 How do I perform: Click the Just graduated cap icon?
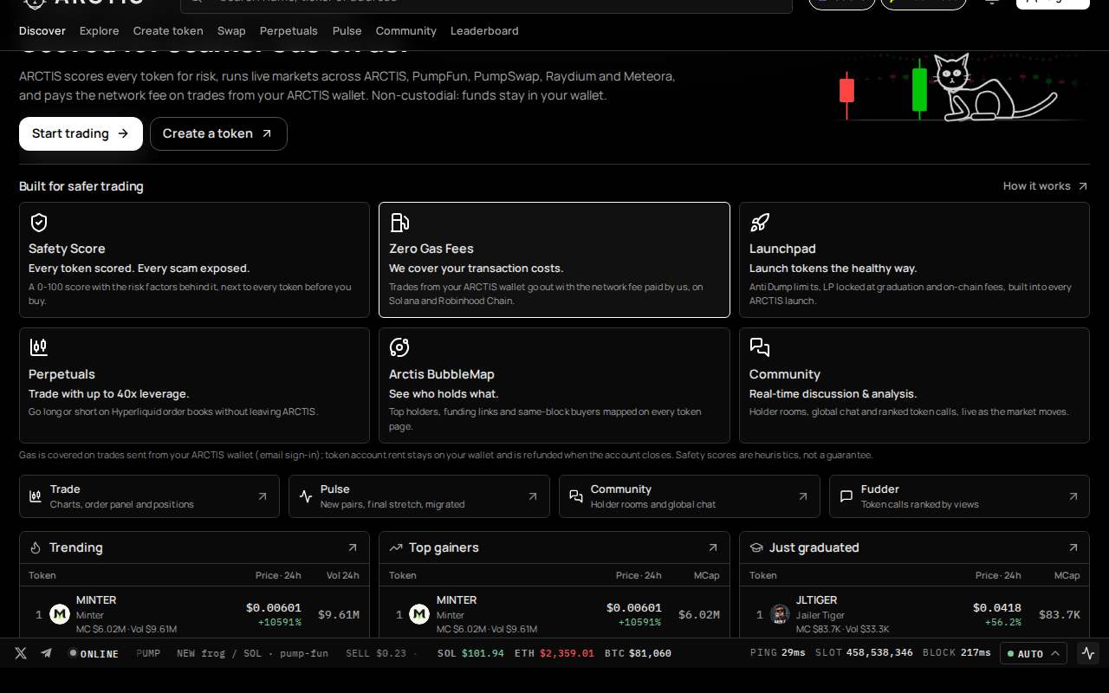[756, 547]
